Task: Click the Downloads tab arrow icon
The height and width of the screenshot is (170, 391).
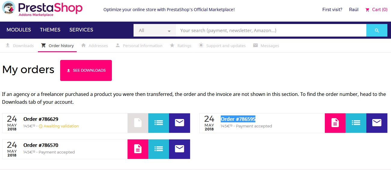Action: 8,45
